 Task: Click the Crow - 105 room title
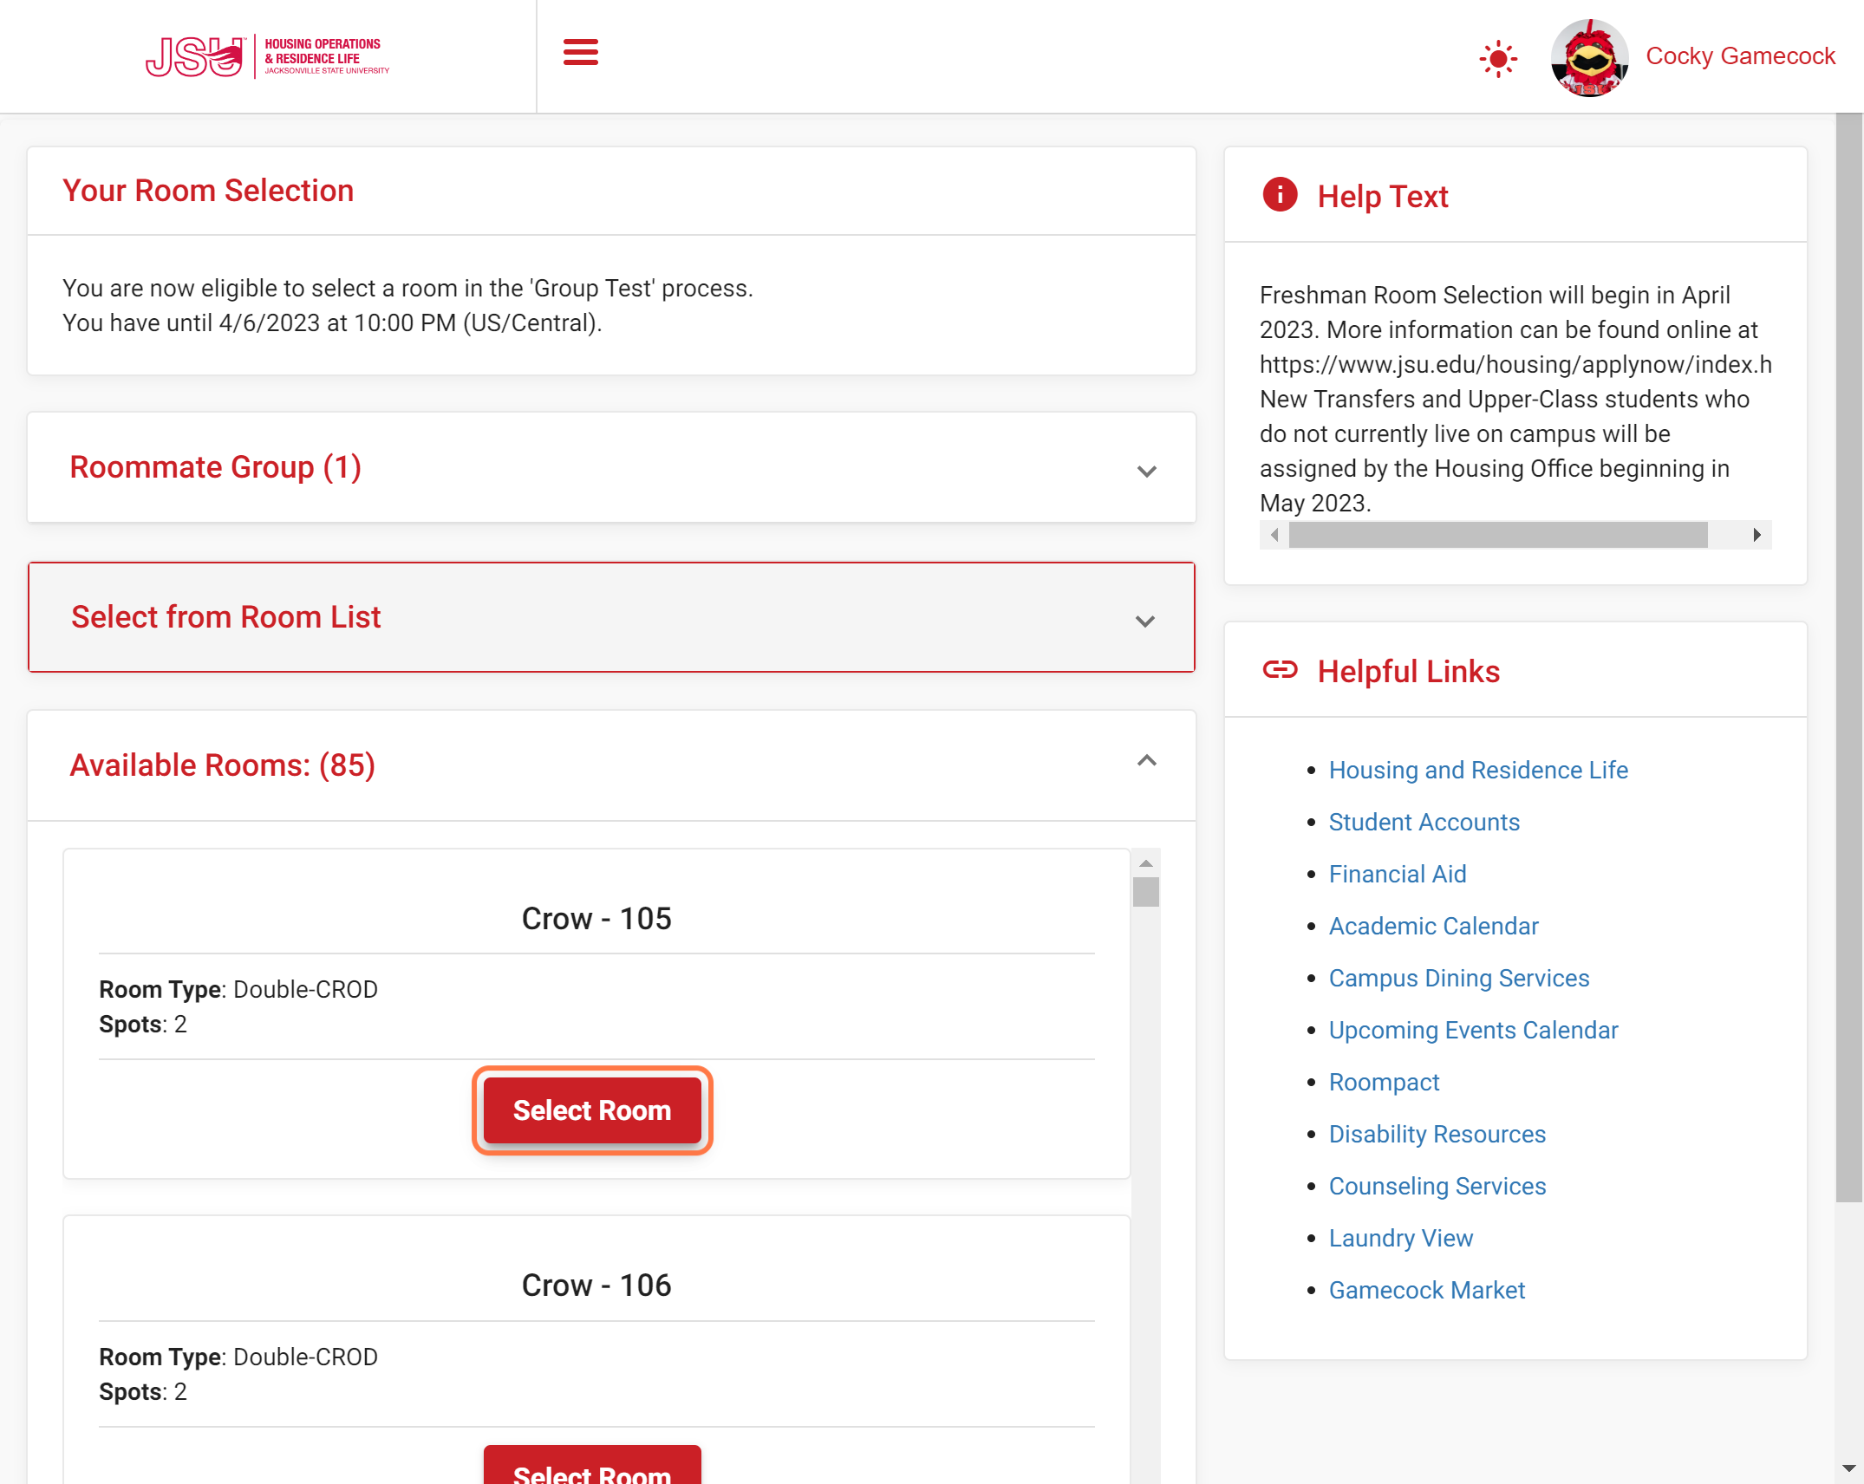coord(596,918)
